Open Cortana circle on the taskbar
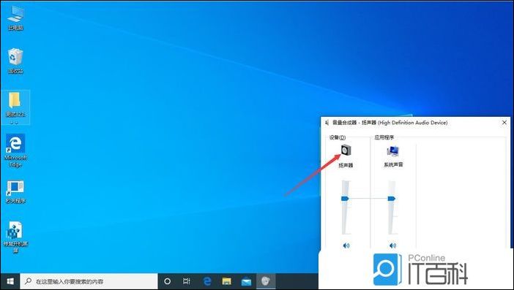 167,281
